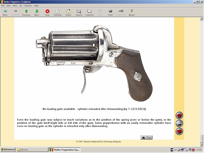Switch to the Ebooks taskbar window
This screenshot has width=204, height=153.
coord(32,150)
